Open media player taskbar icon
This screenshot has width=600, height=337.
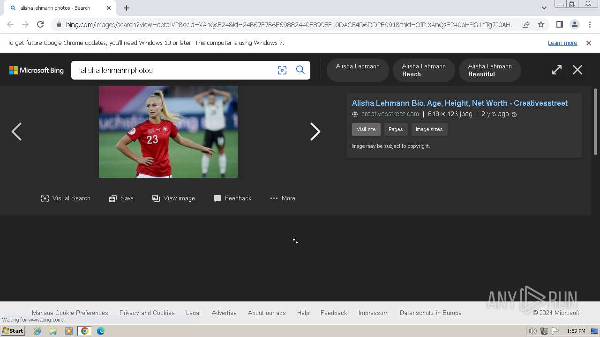69,331
